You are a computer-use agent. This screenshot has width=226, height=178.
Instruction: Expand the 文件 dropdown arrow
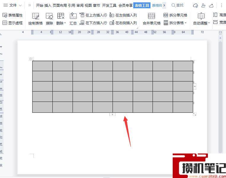coord(20,5)
